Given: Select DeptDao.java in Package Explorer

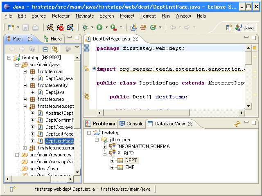Looking at the screenshot, I should [x=59, y=78].
